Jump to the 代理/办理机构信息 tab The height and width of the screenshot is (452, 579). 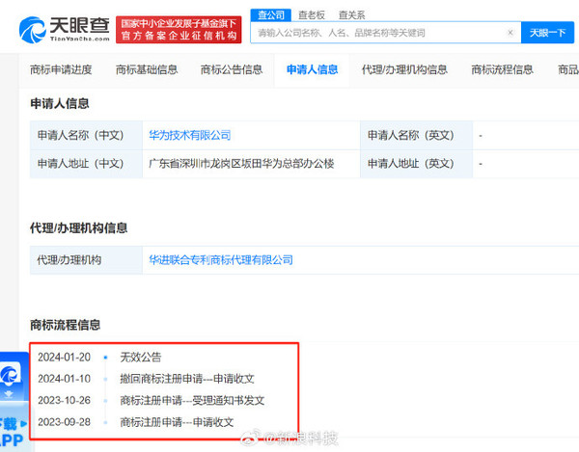(404, 69)
